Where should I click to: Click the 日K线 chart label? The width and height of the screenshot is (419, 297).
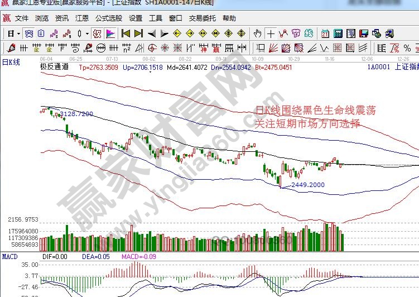tap(11, 62)
